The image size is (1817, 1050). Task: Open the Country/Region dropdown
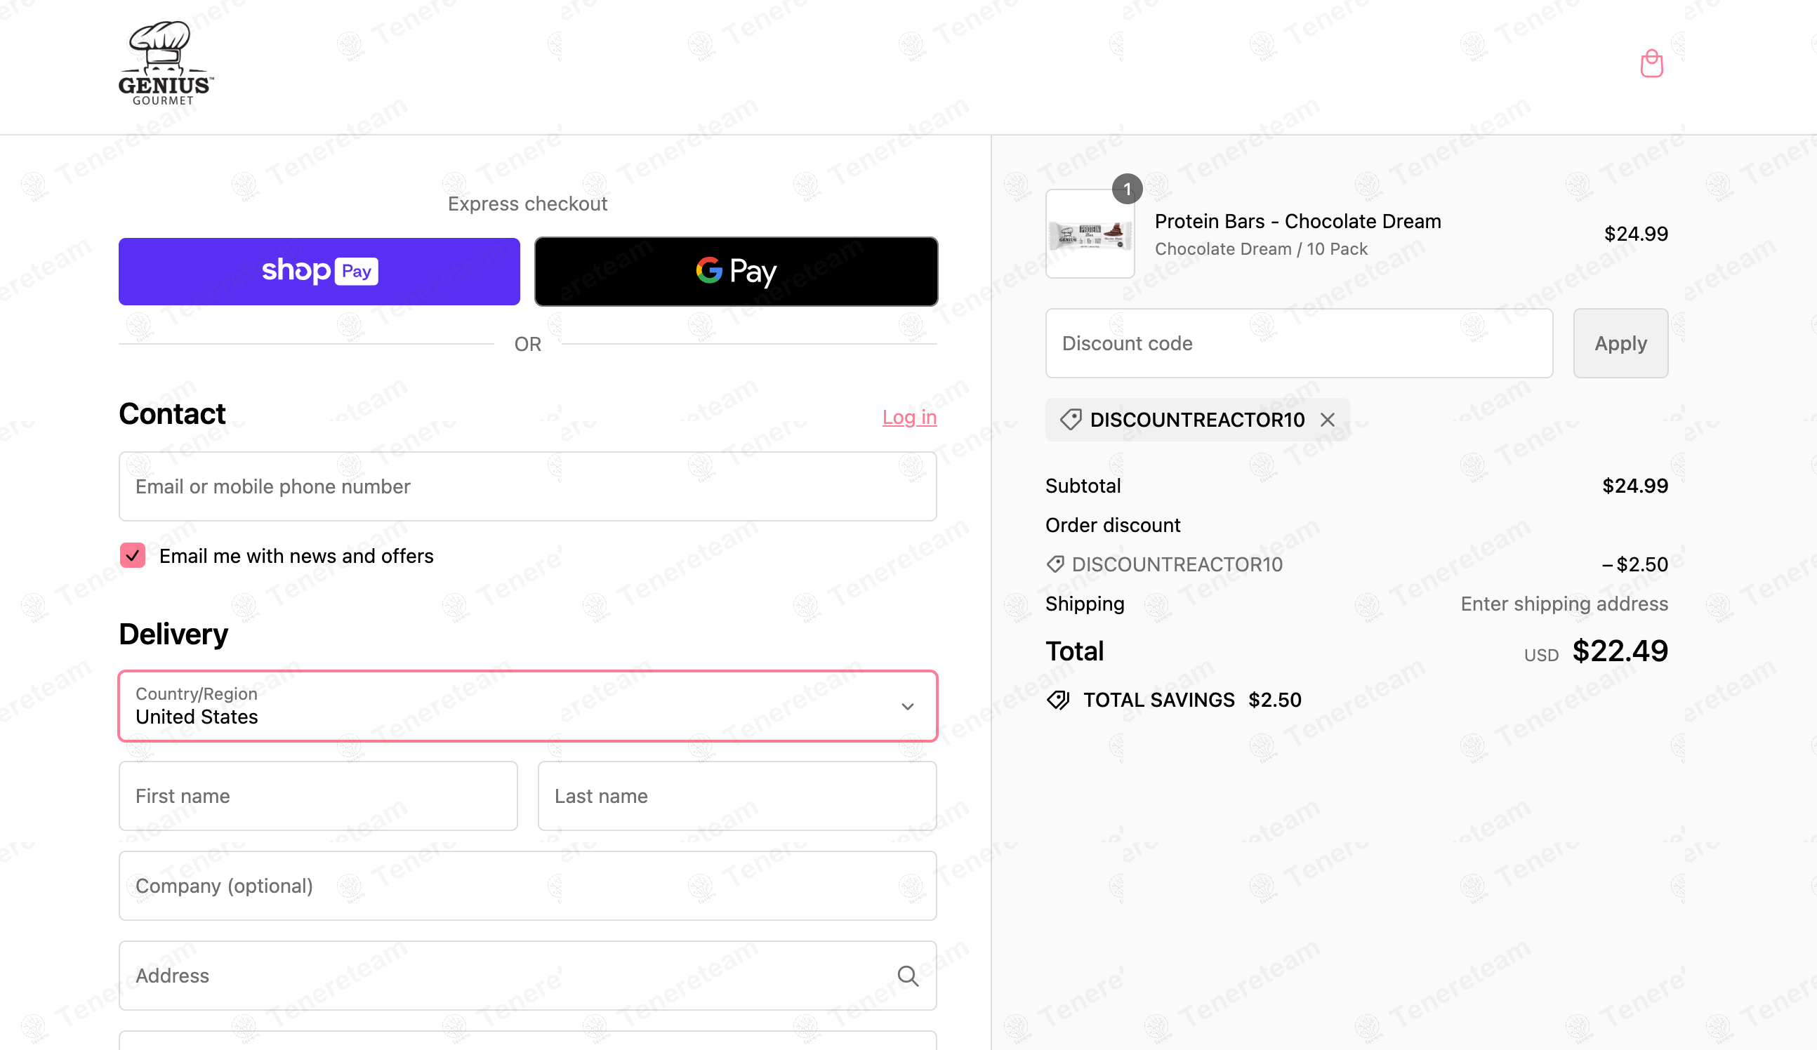click(528, 706)
